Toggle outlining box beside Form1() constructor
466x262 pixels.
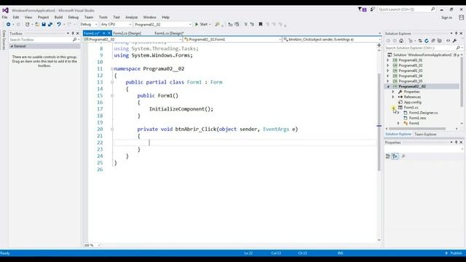112,95
